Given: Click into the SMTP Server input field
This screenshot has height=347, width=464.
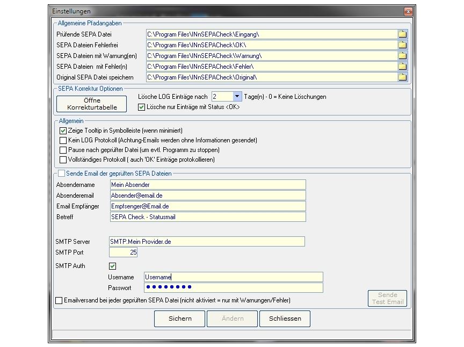Looking at the screenshot, I should (x=207, y=242).
